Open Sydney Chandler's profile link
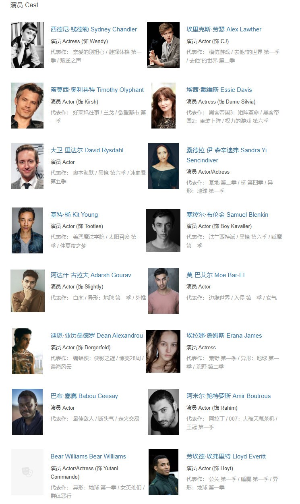The height and width of the screenshot is (504, 300). tap(93, 29)
